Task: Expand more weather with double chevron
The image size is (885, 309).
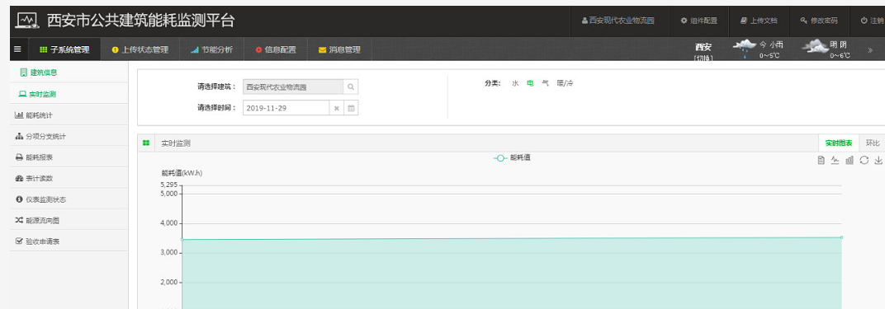Action: pyautogui.click(x=870, y=49)
